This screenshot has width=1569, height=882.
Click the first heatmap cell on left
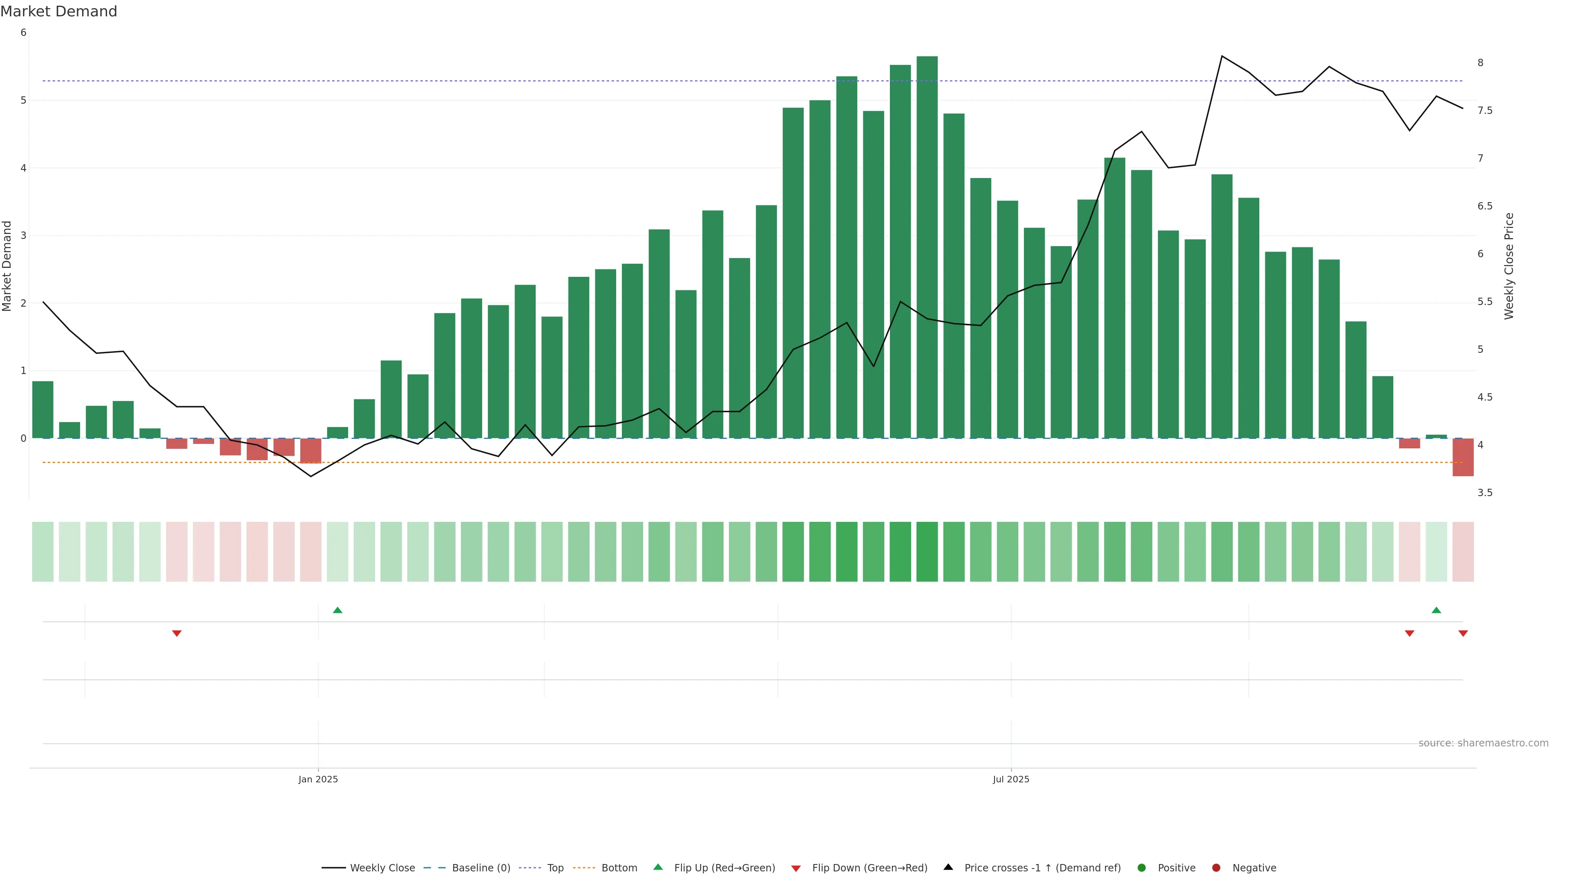click(x=42, y=552)
